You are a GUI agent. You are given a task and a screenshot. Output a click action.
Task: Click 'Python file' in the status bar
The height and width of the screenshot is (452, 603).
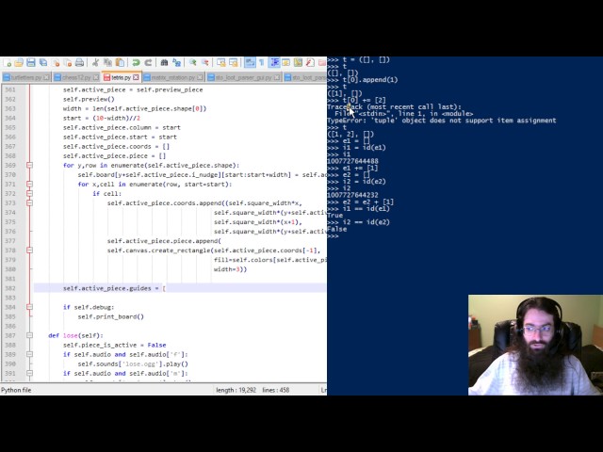pyautogui.click(x=16, y=390)
